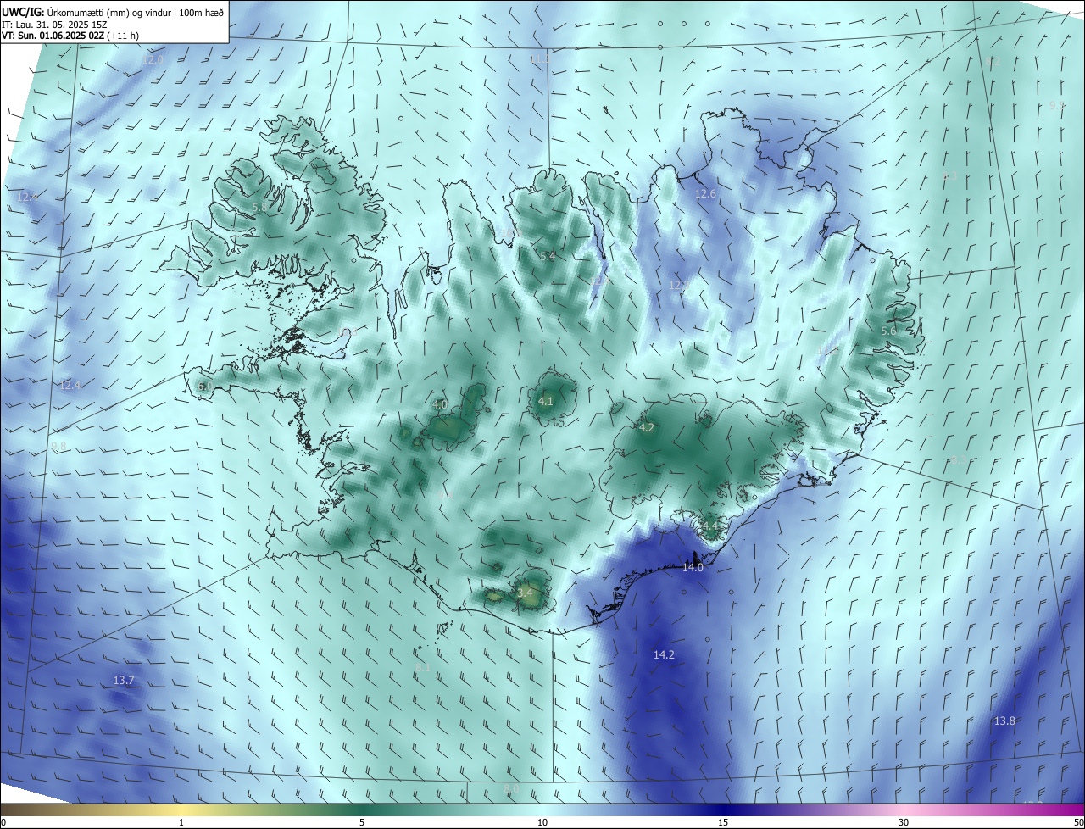This screenshot has width=1085, height=829.
Task: Click the 50 tick on the color scale
Action: pyautogui.click(x=1078, y=822)
